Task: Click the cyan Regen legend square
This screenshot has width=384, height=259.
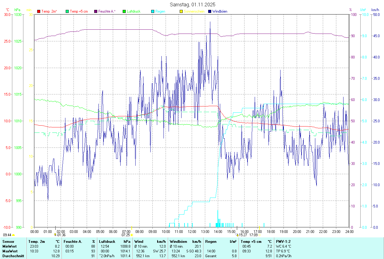Action: tap(153, 11)
